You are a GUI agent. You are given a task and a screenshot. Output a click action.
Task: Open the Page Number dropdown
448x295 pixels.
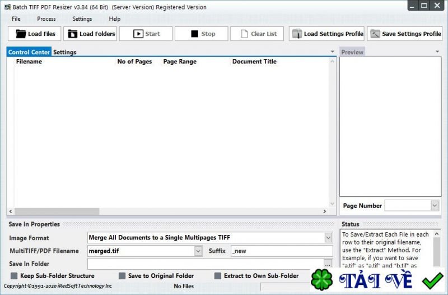435,205
